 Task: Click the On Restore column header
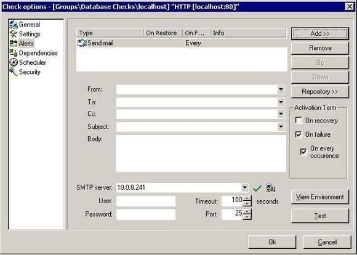click(162, 33)
